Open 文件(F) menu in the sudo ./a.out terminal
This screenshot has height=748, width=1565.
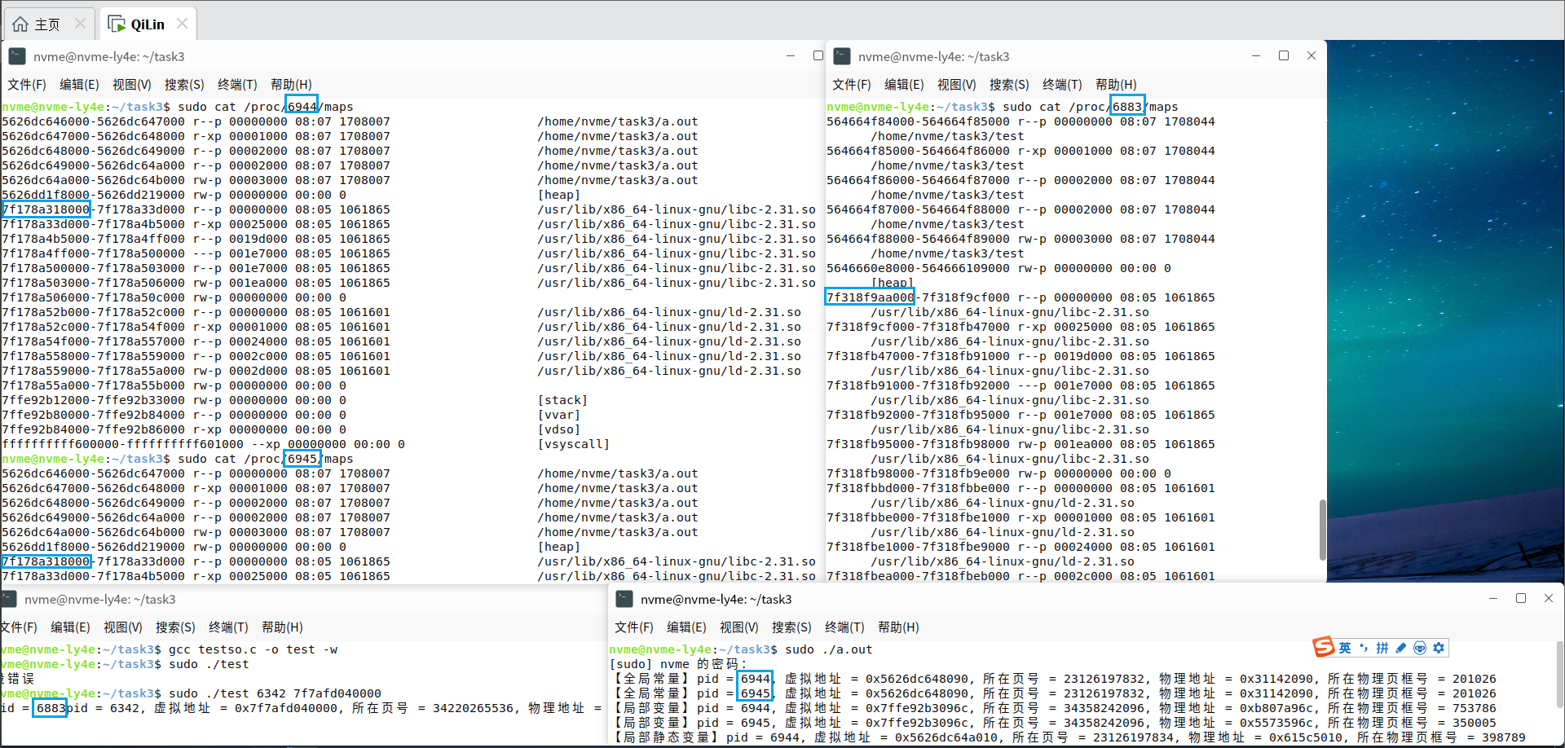tap(634, 627)
